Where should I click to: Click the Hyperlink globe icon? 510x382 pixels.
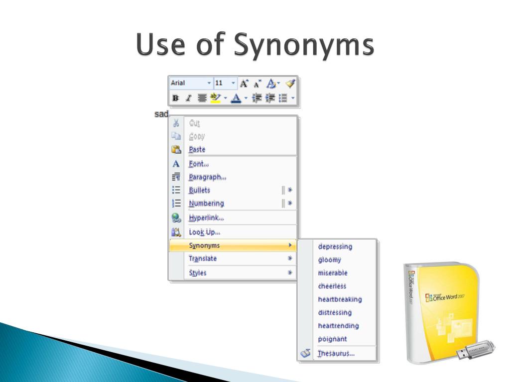[176, 218]
